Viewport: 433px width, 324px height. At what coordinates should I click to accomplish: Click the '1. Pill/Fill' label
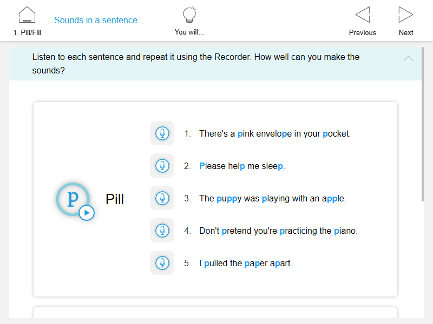point(27,32)
